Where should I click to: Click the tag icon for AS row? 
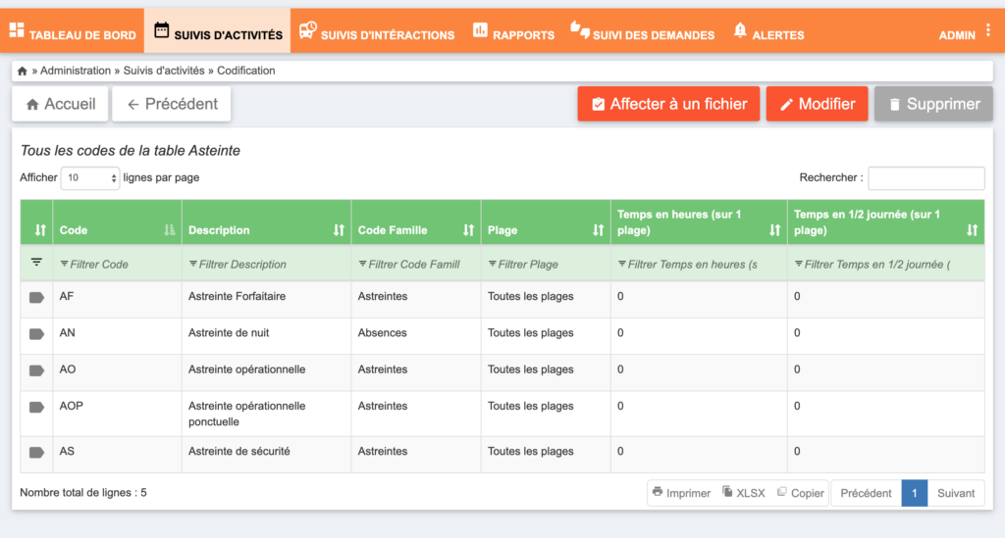(x=36, y=453)
